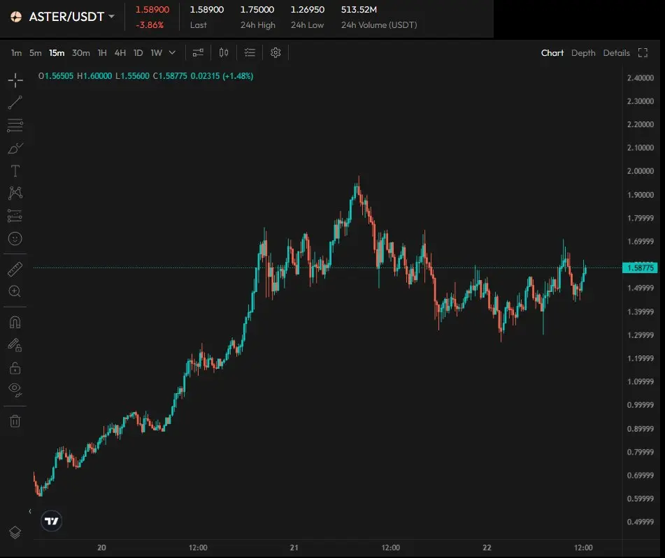Switch to 5m timeframe
665x558 pixels.
(35, 53)
